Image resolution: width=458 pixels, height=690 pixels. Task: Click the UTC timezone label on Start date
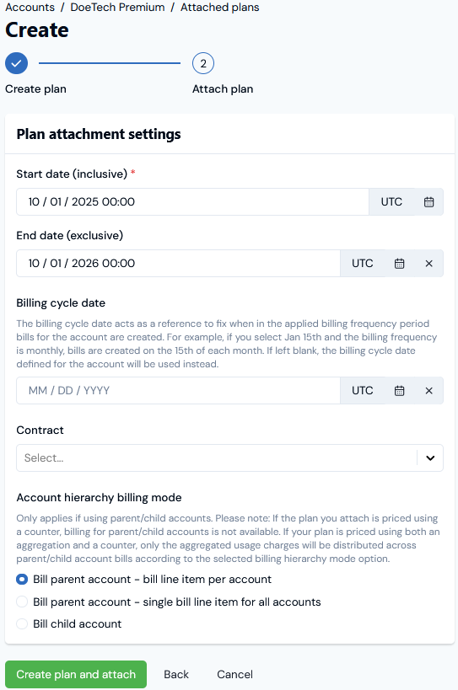[391, 202]
